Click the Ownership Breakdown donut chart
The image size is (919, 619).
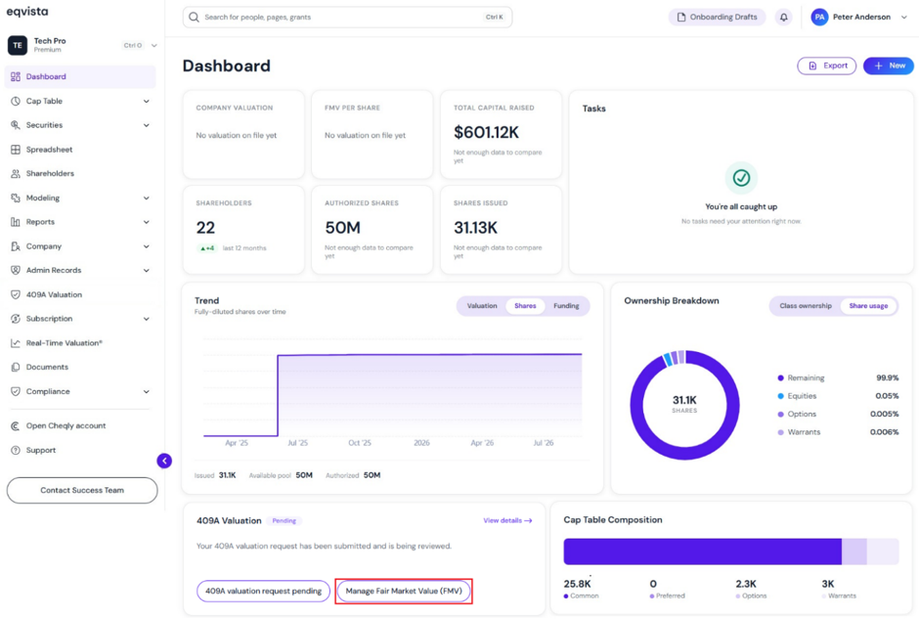(x=684, y=405)
